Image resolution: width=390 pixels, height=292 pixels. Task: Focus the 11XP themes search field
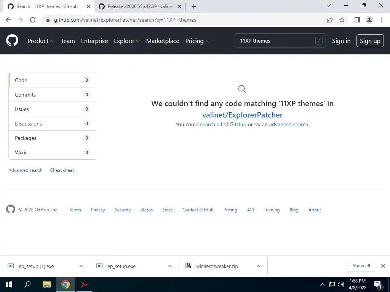[x=280, y=41]
